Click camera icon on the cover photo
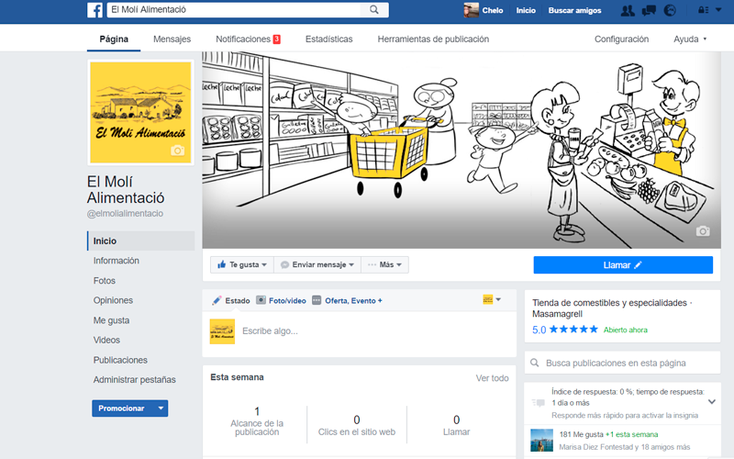This screenshot has height=459, width=734. (x=703, y=231)
